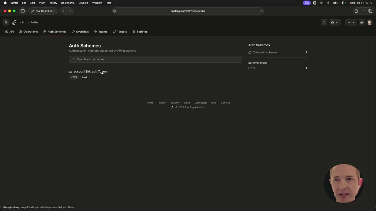Open the Security footer link

[x=175, y=103]
